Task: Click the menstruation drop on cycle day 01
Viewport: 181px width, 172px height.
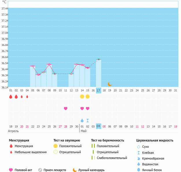Action: click(11, 97)
